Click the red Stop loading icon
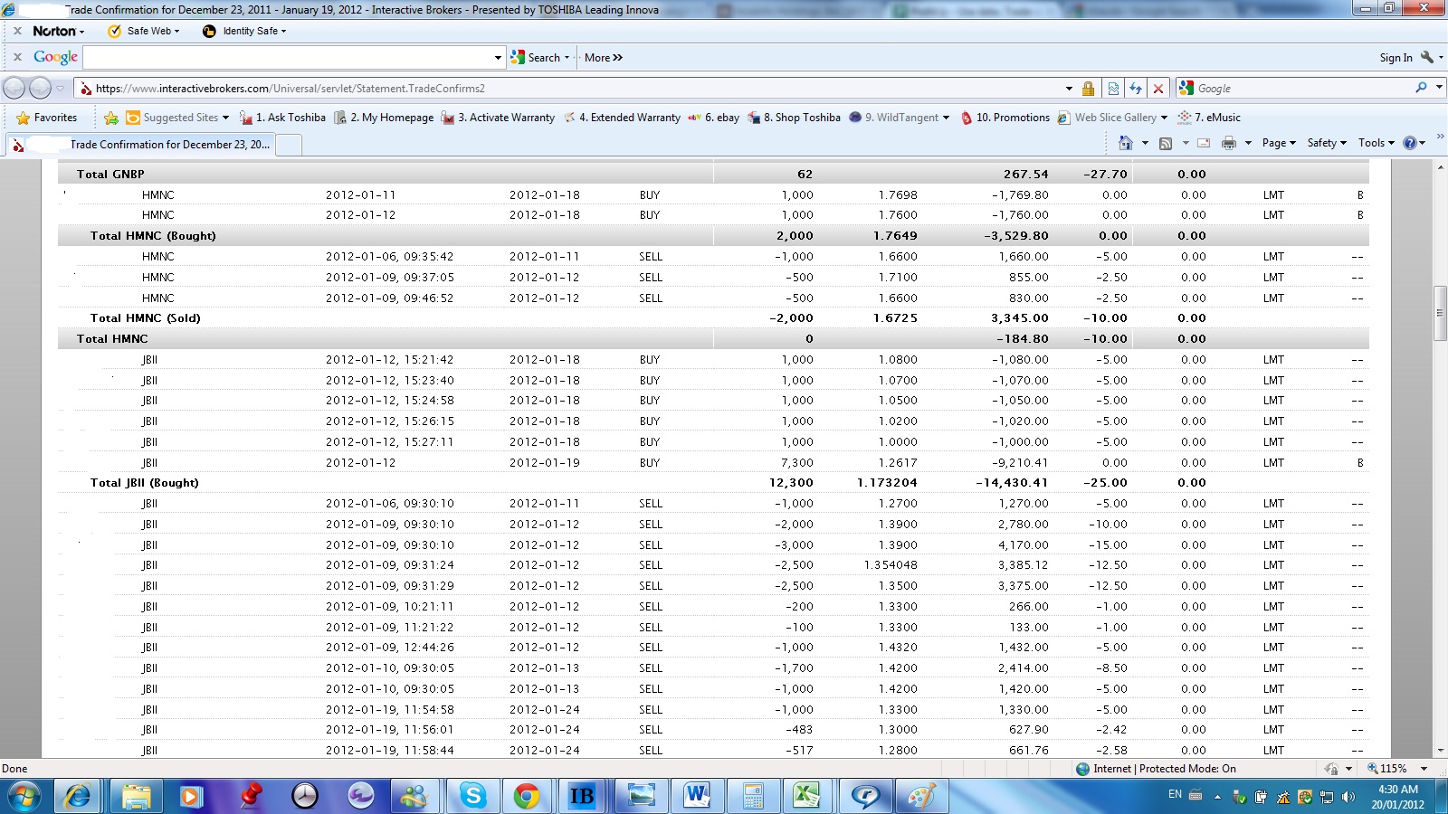Image resolution: width=1448 pixels, height=814 pixels. 1157,89
